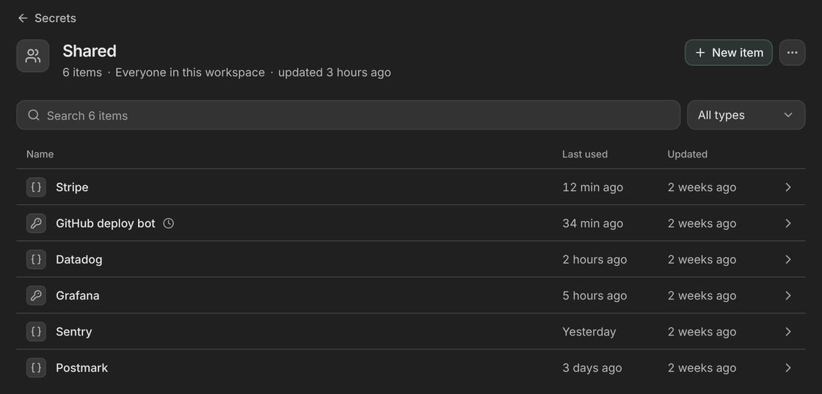Image resolution: width=822 pixels, height=394 pixels.
Task: Click the Postmark braces type icon
Action: [x=36, y=368]
